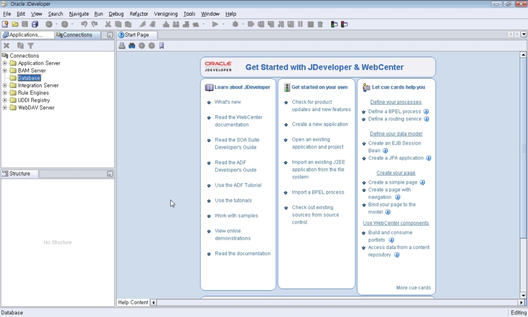Image resolution: width=528 pixels, height=317 pixels.
Task: Open the More cue cards link
Action: coord(414,288)
